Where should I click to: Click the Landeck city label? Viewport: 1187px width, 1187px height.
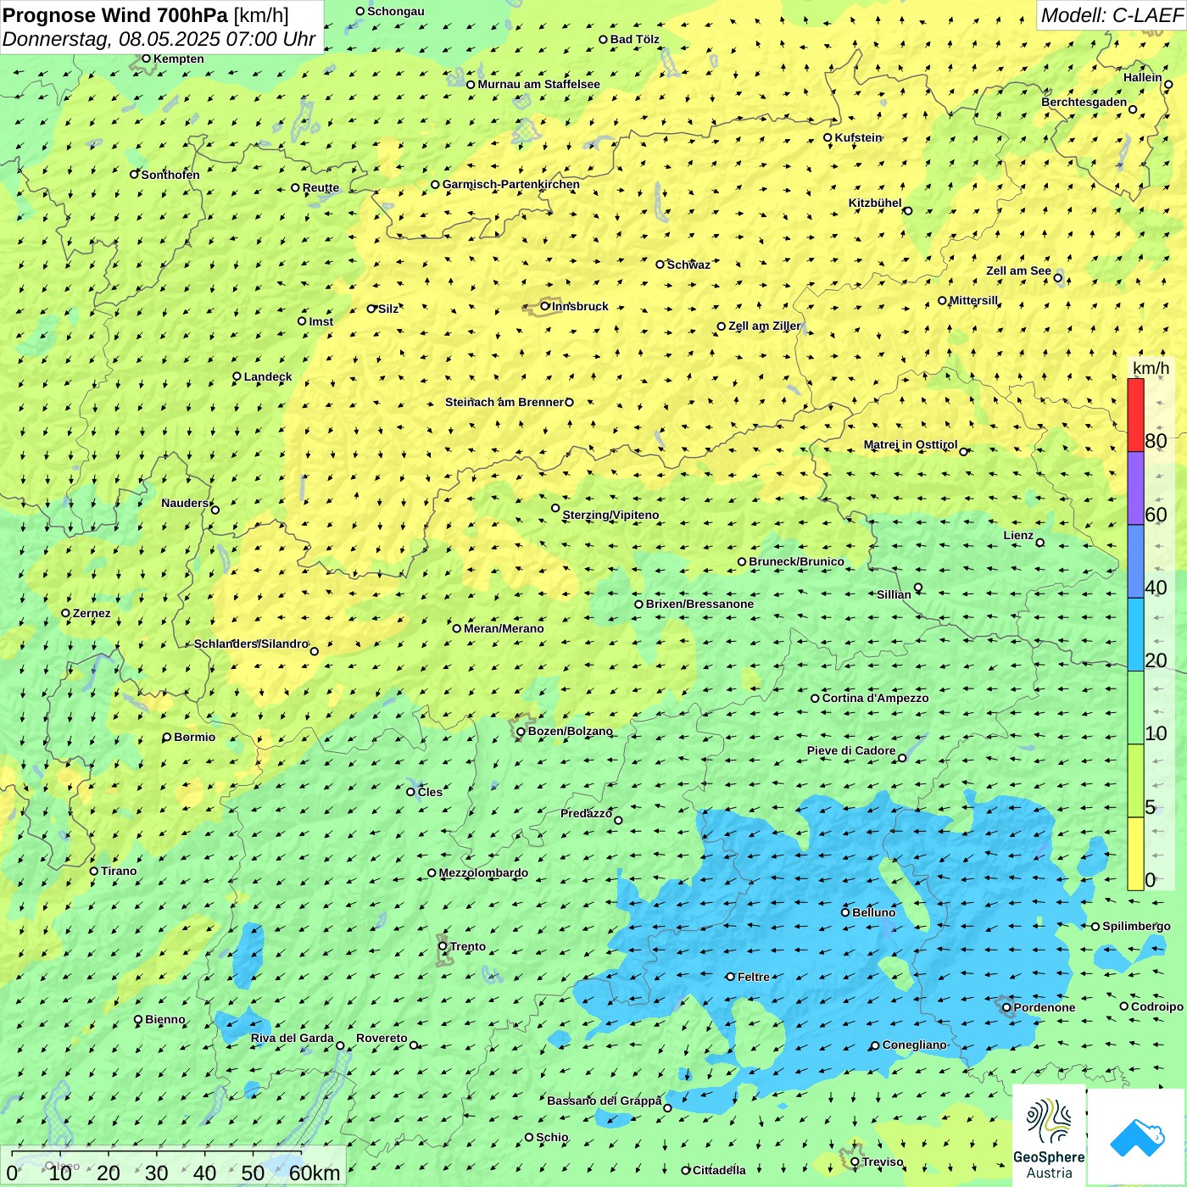[x=268, y=376]
